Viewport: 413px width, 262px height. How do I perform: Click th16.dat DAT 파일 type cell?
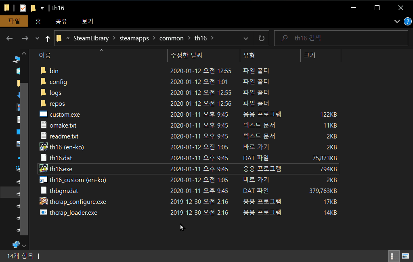[256, 158]
